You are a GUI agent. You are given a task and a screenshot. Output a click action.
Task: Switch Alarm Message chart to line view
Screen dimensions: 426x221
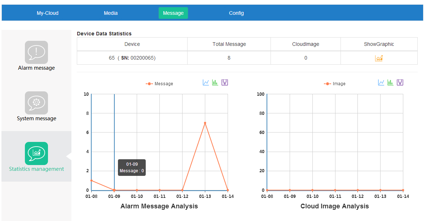(206, 83)
